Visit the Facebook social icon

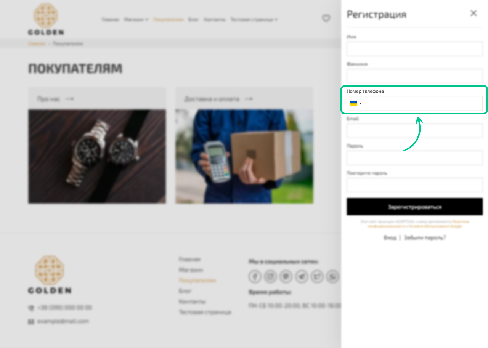click(255, 276)
